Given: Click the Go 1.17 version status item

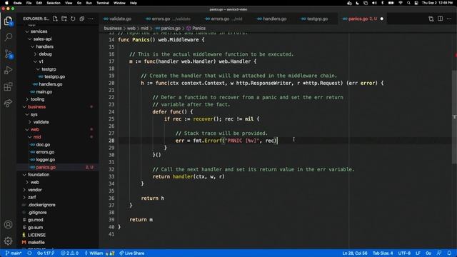Looking at the screenshot, I should click(46, 253).
